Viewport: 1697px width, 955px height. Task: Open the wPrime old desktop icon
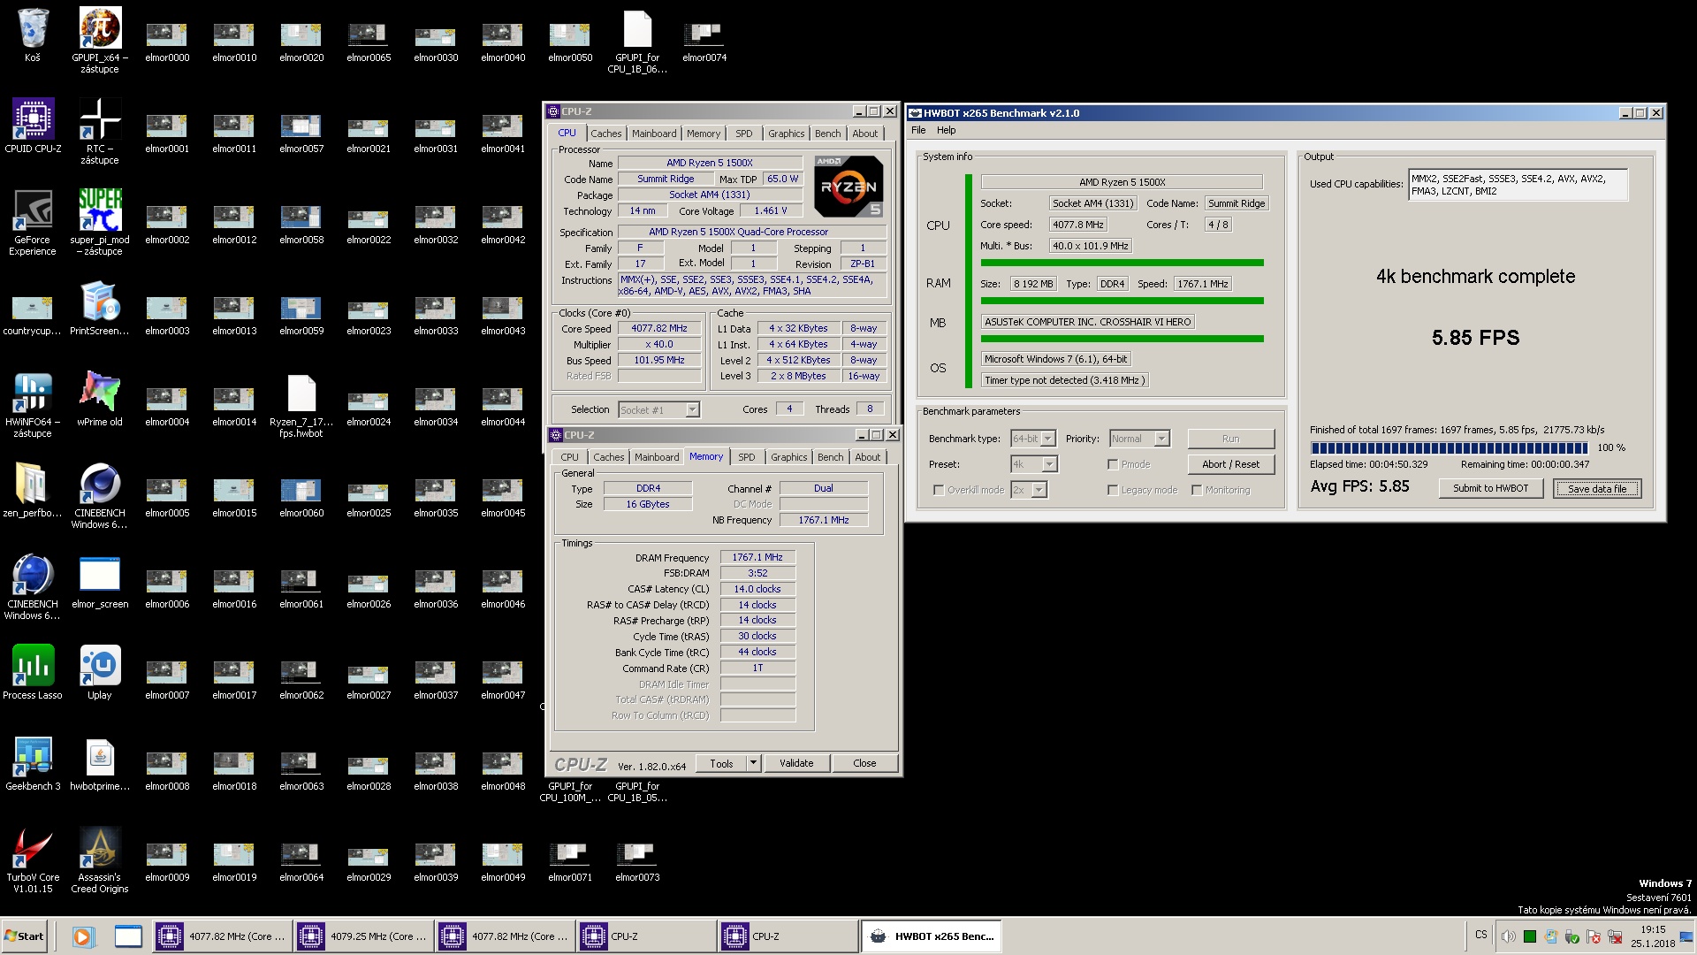[x=100, y=400]
